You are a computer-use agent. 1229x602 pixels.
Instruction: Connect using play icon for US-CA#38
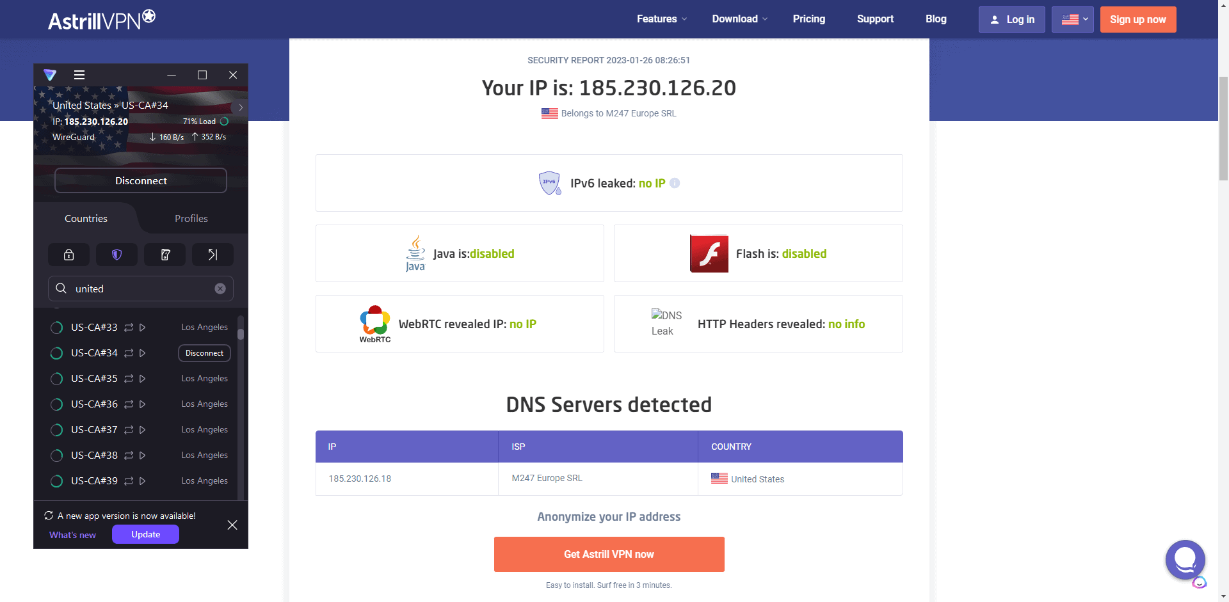(x=143, y=455)
